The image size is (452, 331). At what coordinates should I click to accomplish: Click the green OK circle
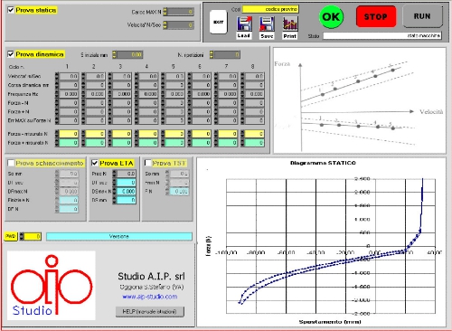331,17
